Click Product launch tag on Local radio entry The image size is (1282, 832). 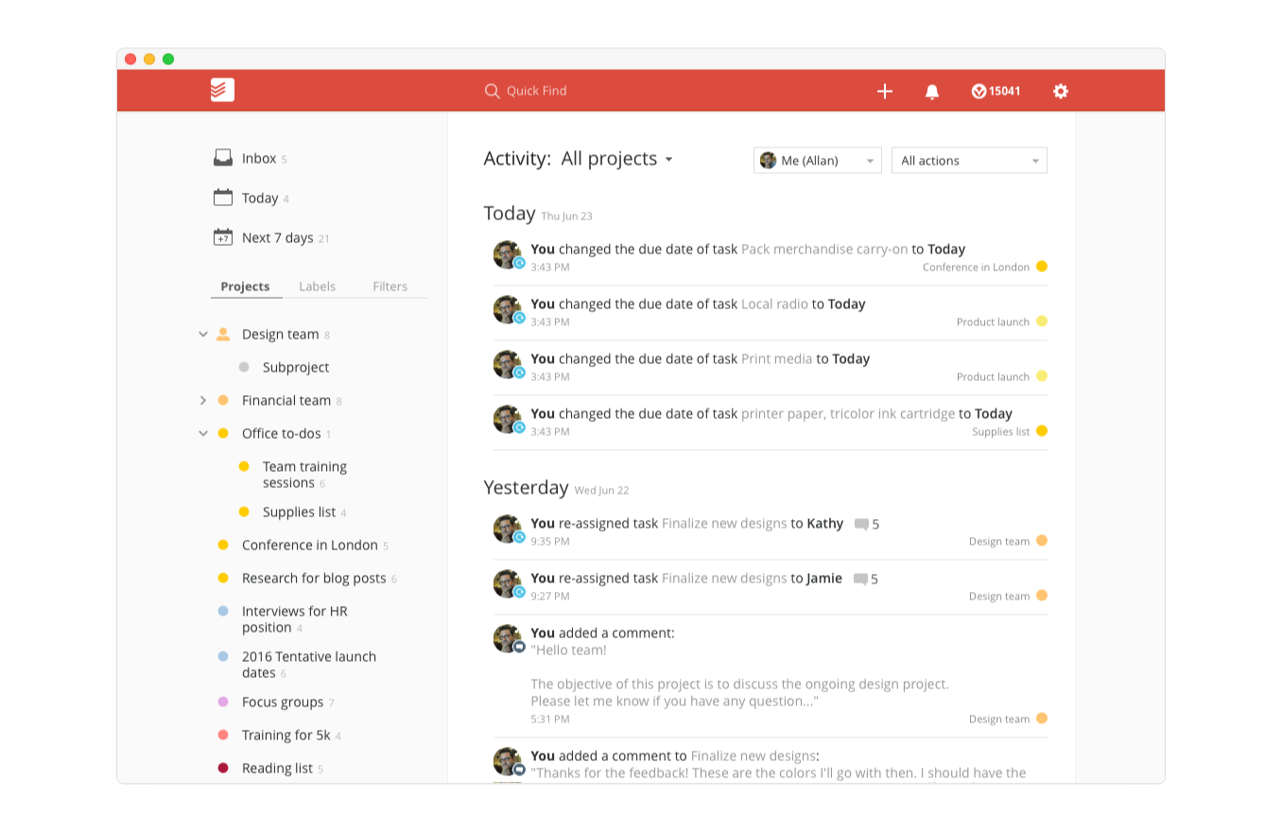point(993,322)
